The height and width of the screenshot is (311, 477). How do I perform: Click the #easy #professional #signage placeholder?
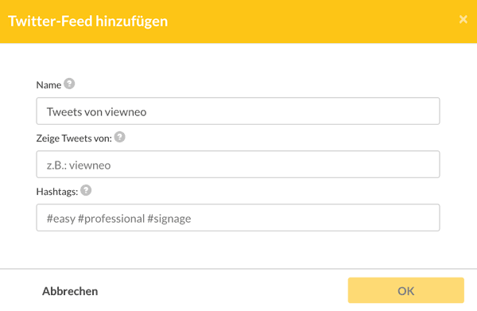click(118, 219)
